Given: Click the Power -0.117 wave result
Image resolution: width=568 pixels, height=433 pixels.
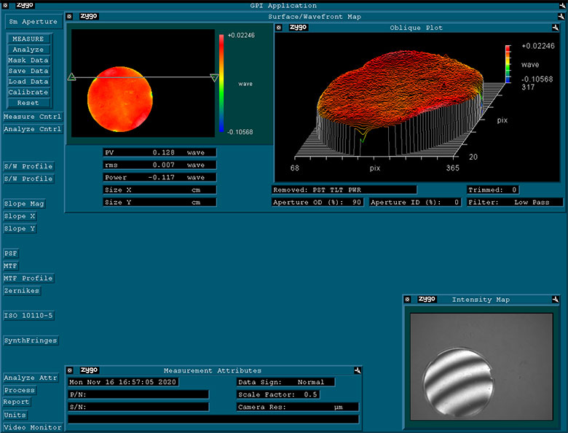Looking at the screenshot, I should [x=159, y=177].
